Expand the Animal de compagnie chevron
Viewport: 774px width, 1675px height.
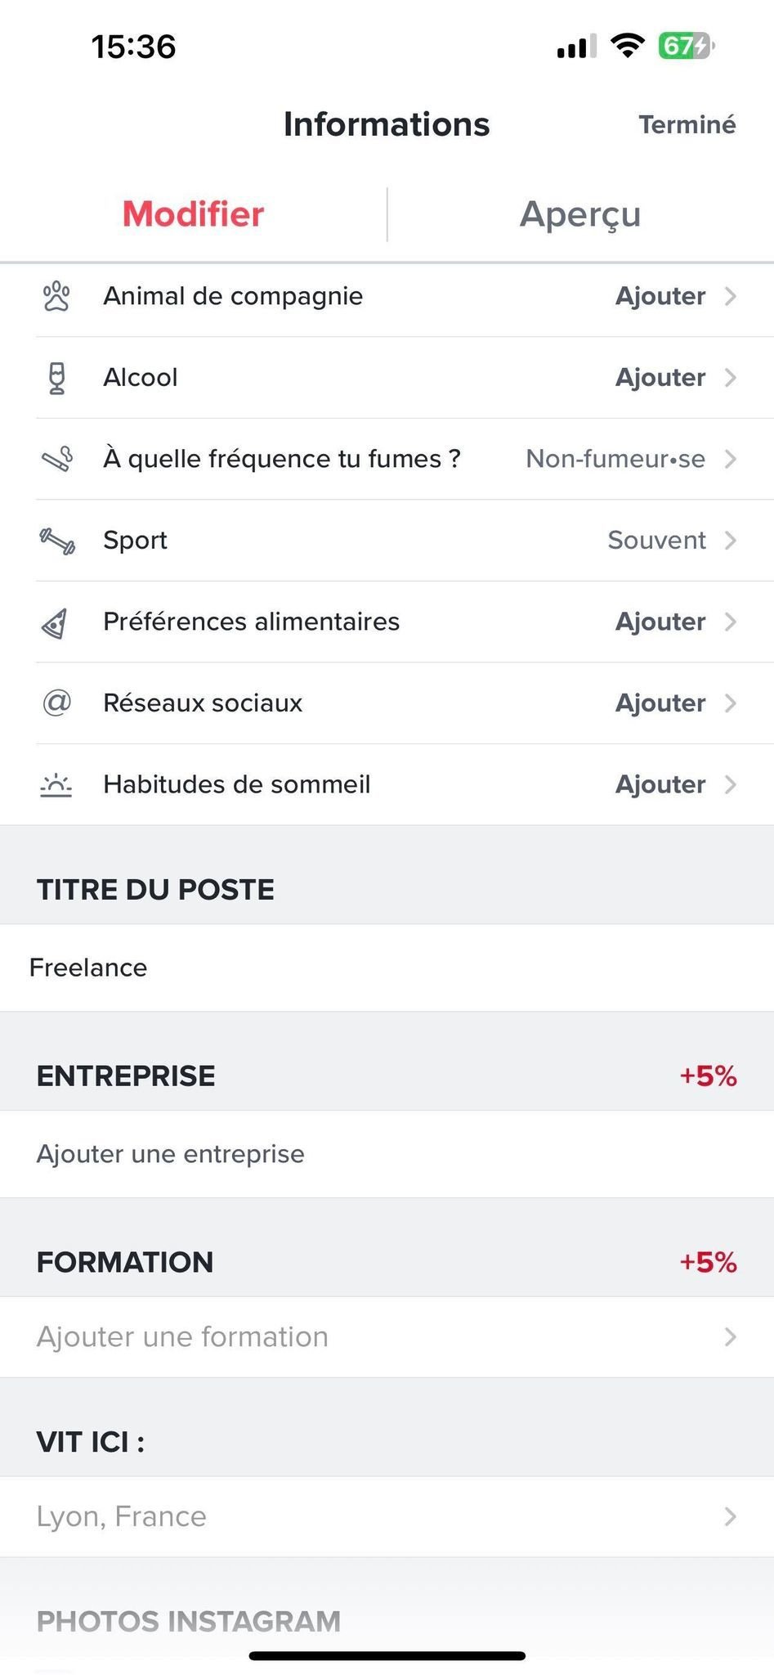click(731, 296)
